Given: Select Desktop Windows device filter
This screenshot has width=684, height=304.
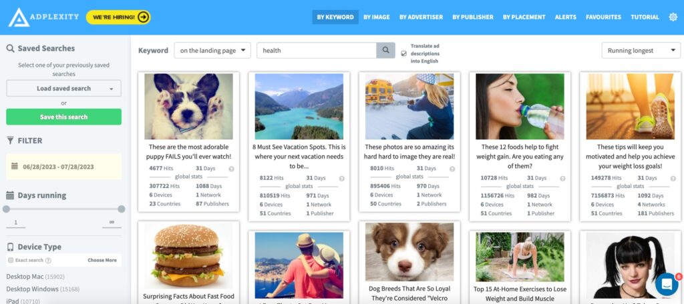Looking at the screenshot, I should [43, 289].
